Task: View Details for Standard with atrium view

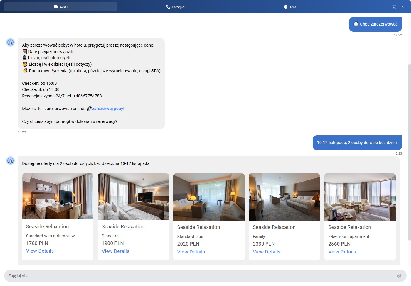Action: click(40, 251)
